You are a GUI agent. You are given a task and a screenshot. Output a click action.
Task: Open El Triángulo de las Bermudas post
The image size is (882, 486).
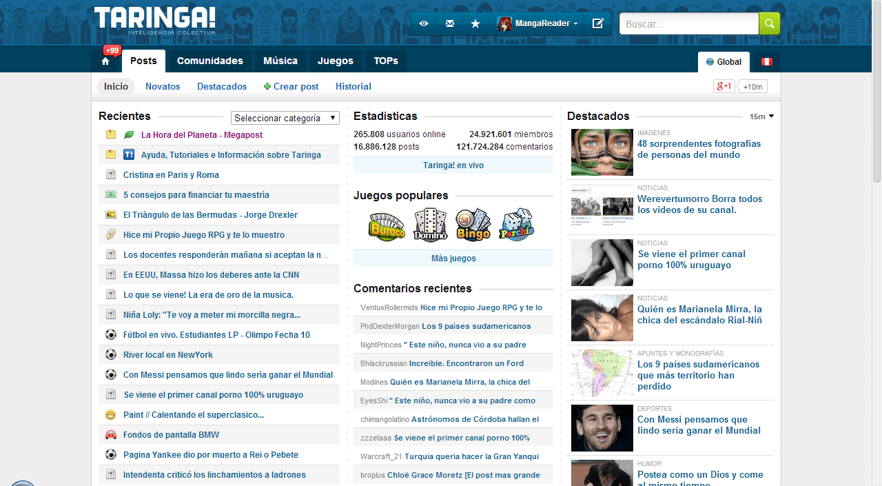[x=210, y=215]
